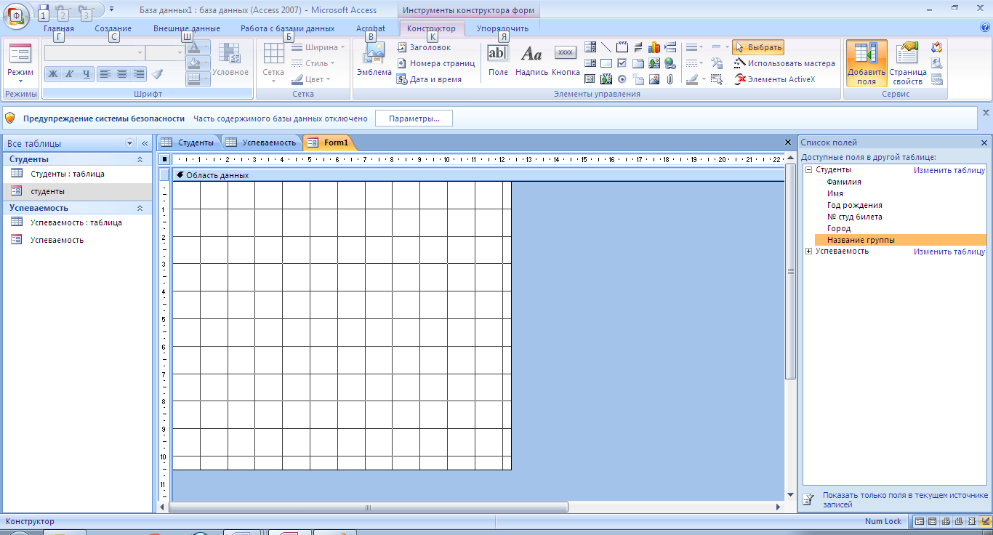
Task: Align text center in Шрифт group
Action: click(121, 73)
